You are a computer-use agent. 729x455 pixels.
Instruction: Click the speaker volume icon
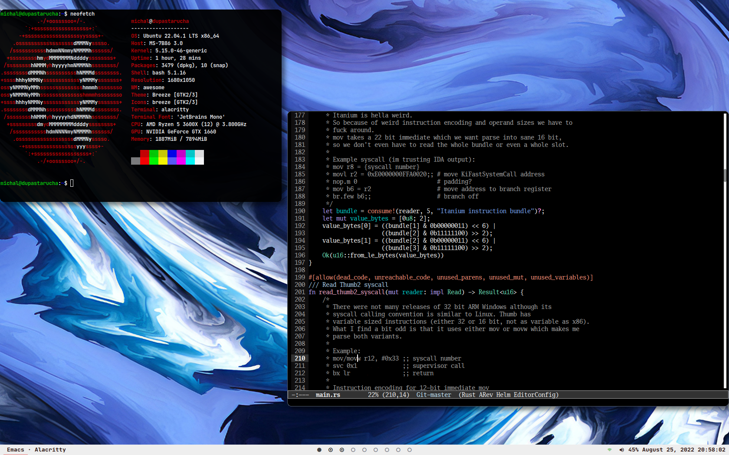pyautogui.click(x=621, y=450)
